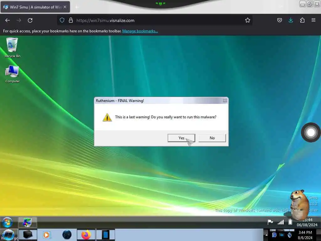Open the browser downloads panel
The image size is (321, 241).
tap(291, 20)
